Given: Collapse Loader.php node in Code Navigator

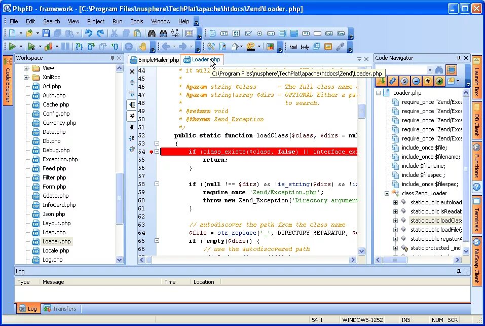Looking at the screenshot, I should pos(378,93).
